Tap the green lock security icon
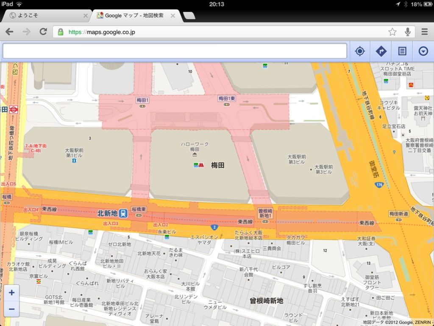Viewport: 434px width, 326px height. [60, 32]
